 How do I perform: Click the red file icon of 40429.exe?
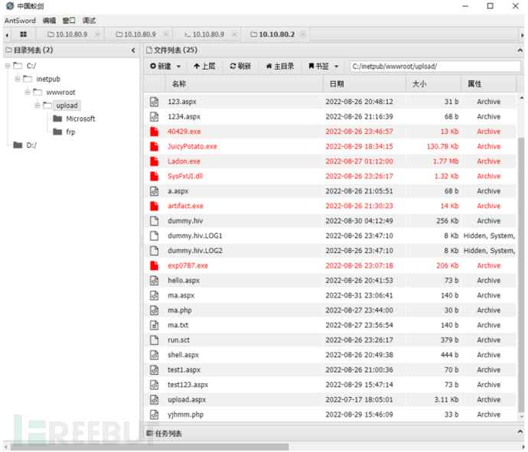click(155, 132)
